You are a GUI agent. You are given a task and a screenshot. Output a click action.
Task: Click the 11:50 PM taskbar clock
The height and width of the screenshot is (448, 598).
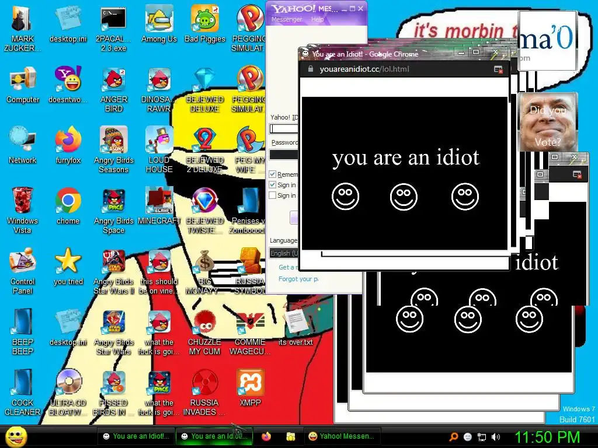tap(547, 436)
